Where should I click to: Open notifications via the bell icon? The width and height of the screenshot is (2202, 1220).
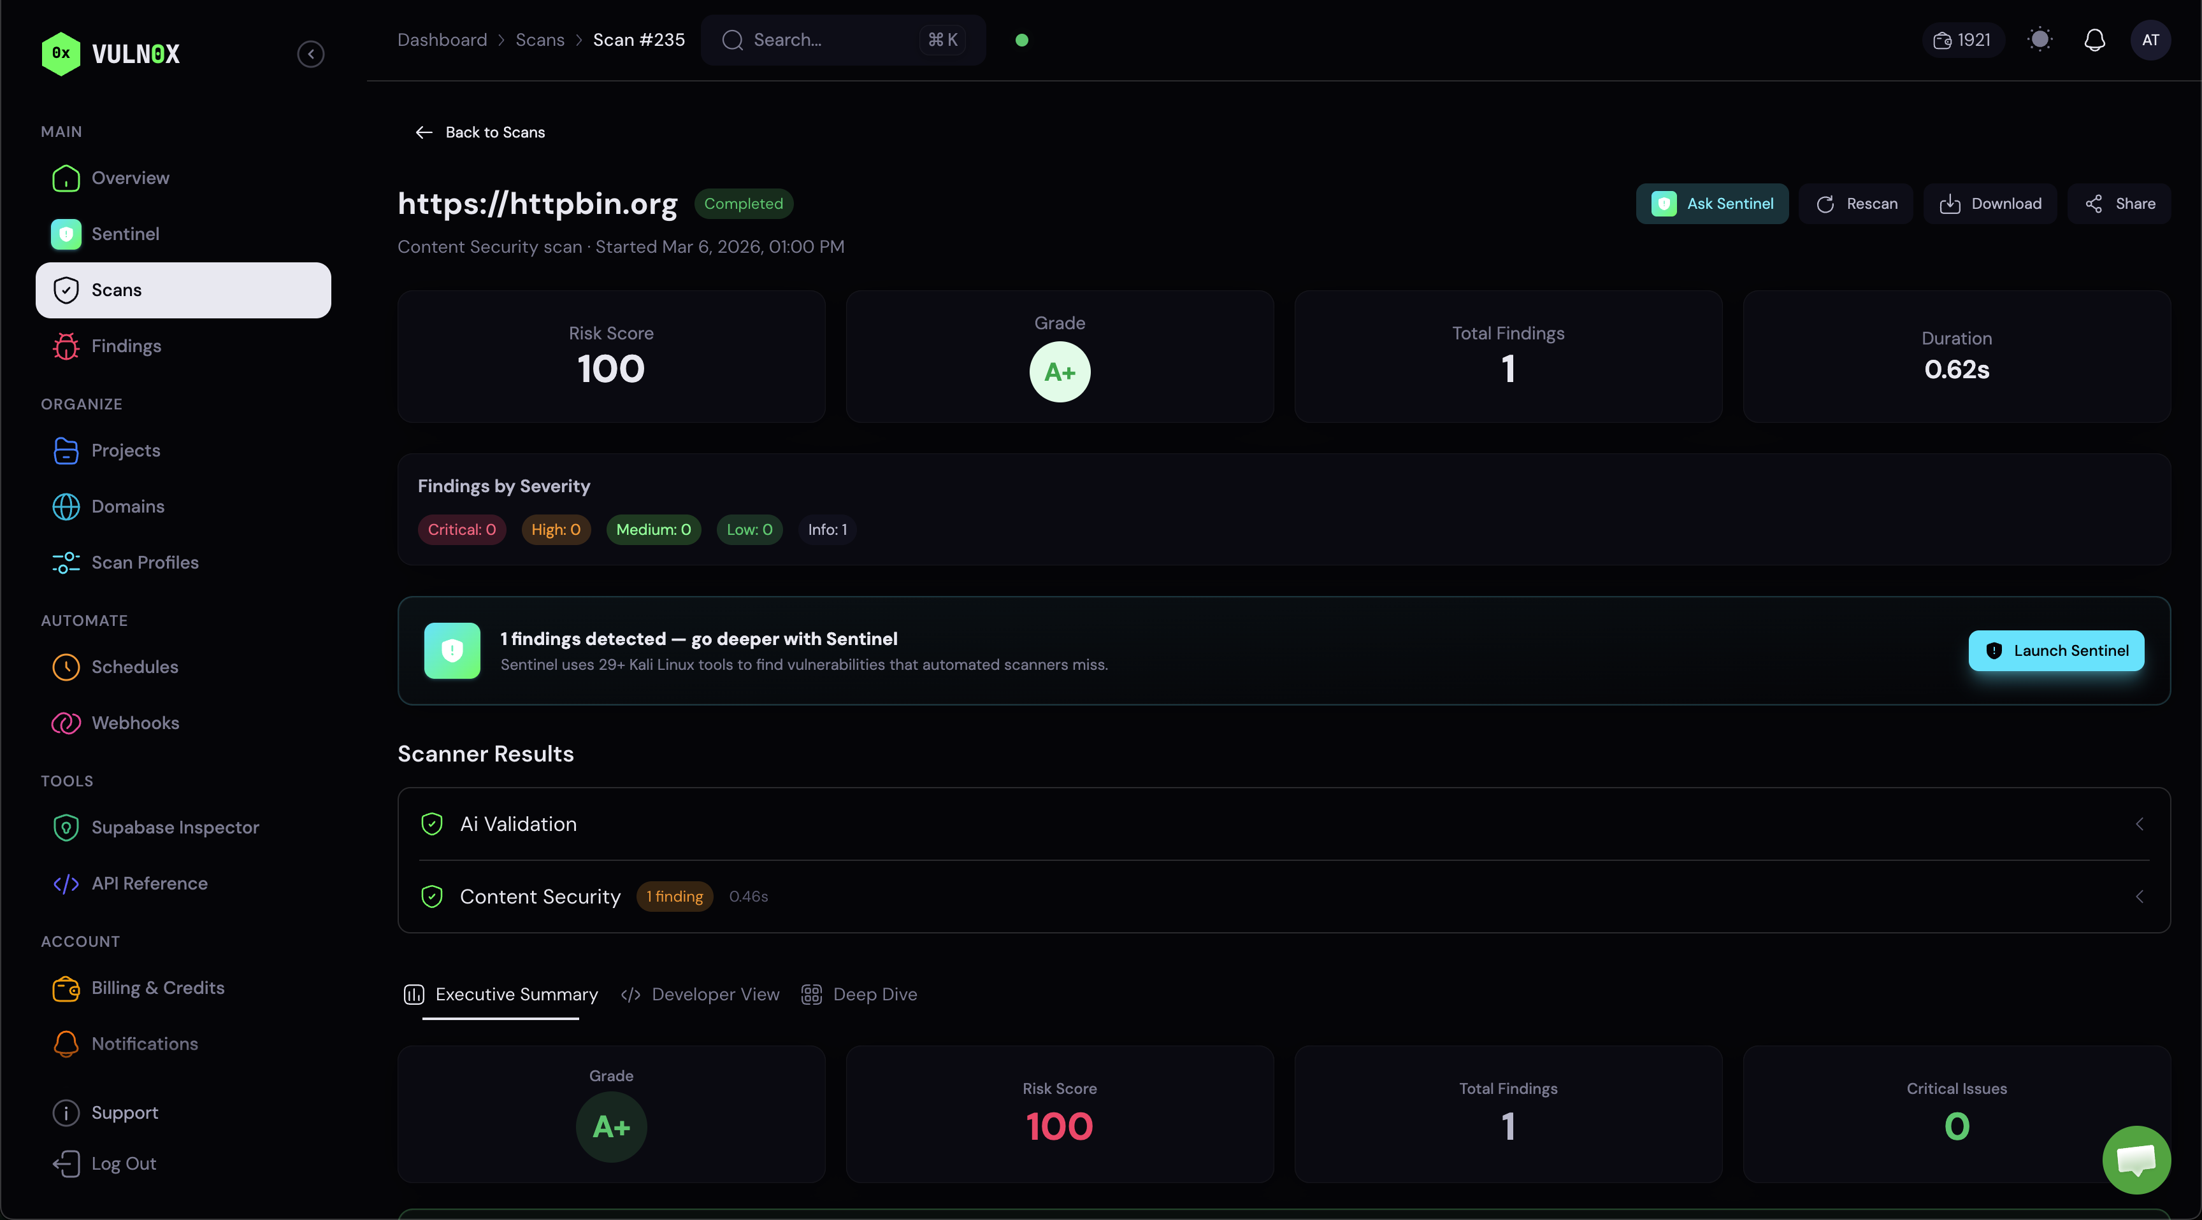coord(2094,39)
